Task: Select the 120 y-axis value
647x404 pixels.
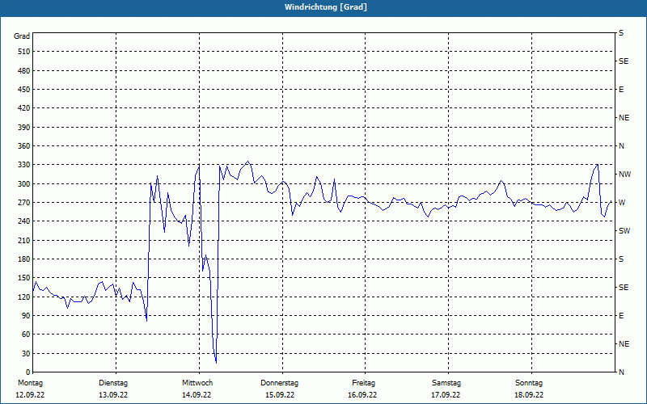Action: (x=24, y=297)
